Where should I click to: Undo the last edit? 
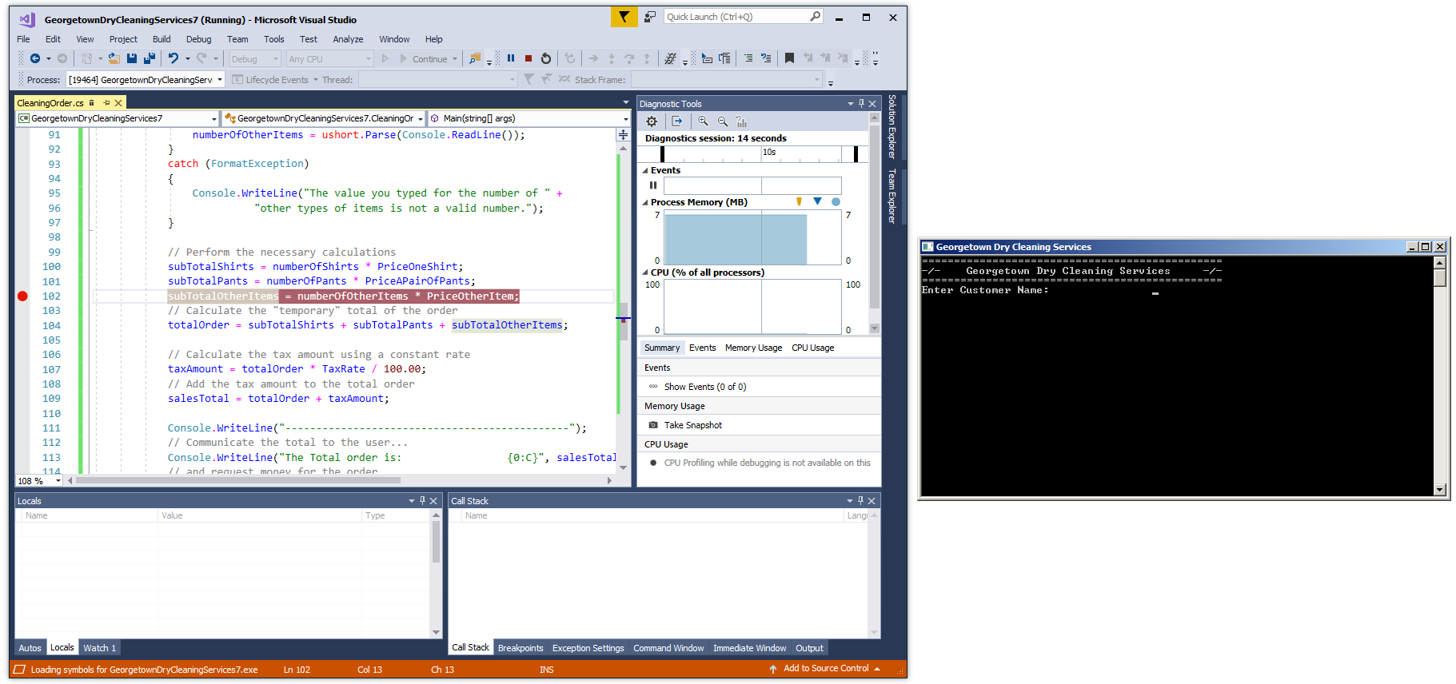[x=173, y=58]
